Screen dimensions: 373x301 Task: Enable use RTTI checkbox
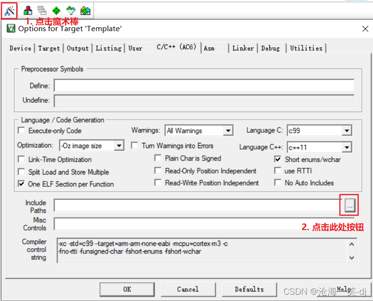278,171
